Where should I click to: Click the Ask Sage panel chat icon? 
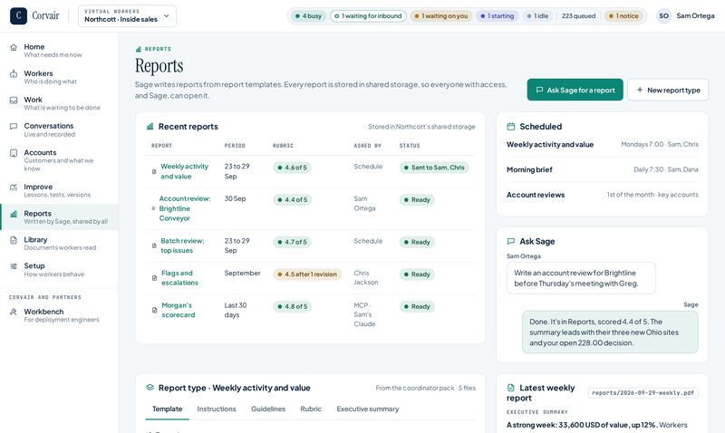click(511, 241)
